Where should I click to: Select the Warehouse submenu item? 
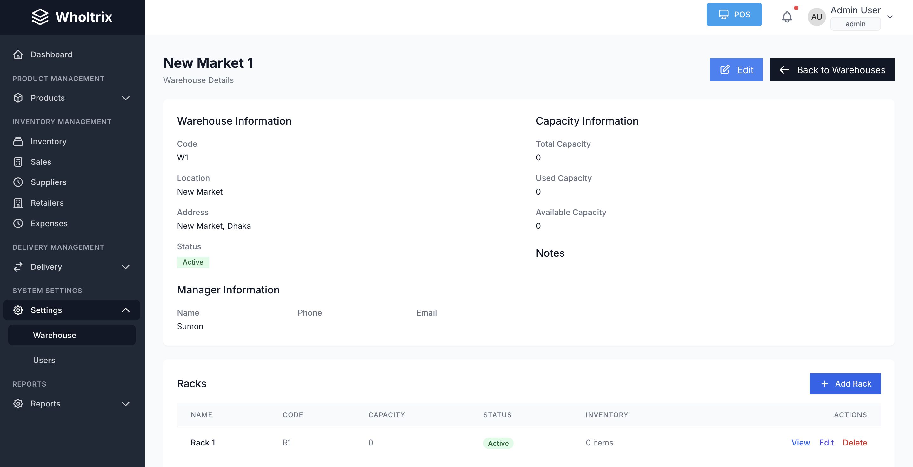[55, 335]
